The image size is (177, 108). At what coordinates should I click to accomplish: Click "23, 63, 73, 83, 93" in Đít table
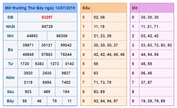(156, 45)
